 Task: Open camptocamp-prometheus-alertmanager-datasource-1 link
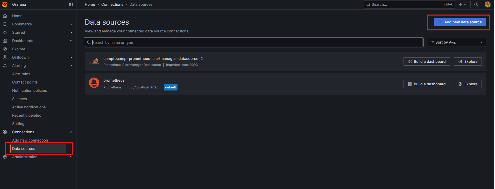(153, 59)
